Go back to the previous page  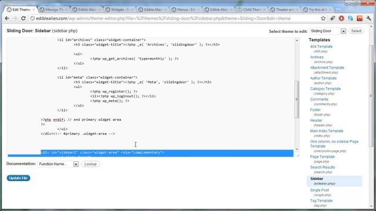pyautogui.click(x=7, y=18)
